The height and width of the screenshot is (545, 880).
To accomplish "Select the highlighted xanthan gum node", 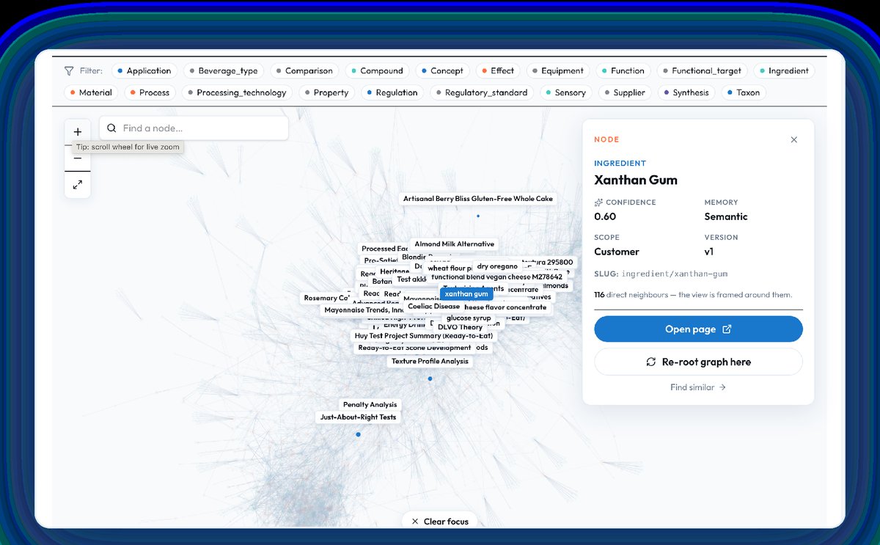I will (466, 293).
